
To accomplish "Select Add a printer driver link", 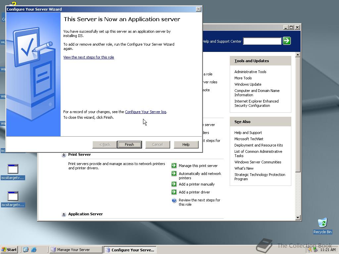I will tap(194, 192).
